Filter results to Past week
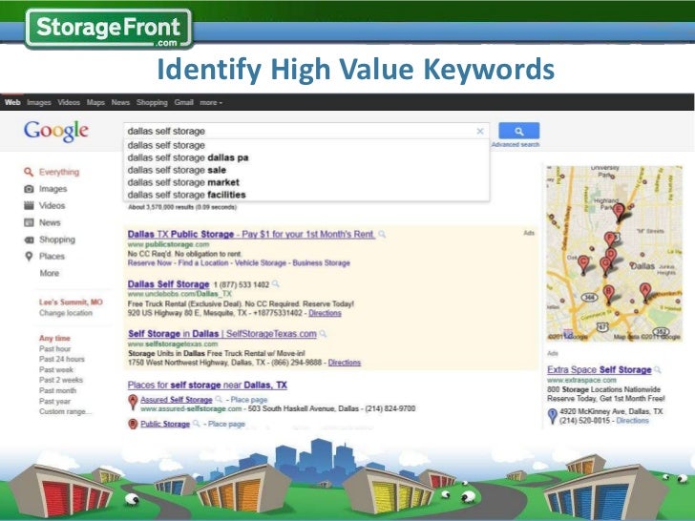Viewport: 695px width, 521px height. pos(56,369)
